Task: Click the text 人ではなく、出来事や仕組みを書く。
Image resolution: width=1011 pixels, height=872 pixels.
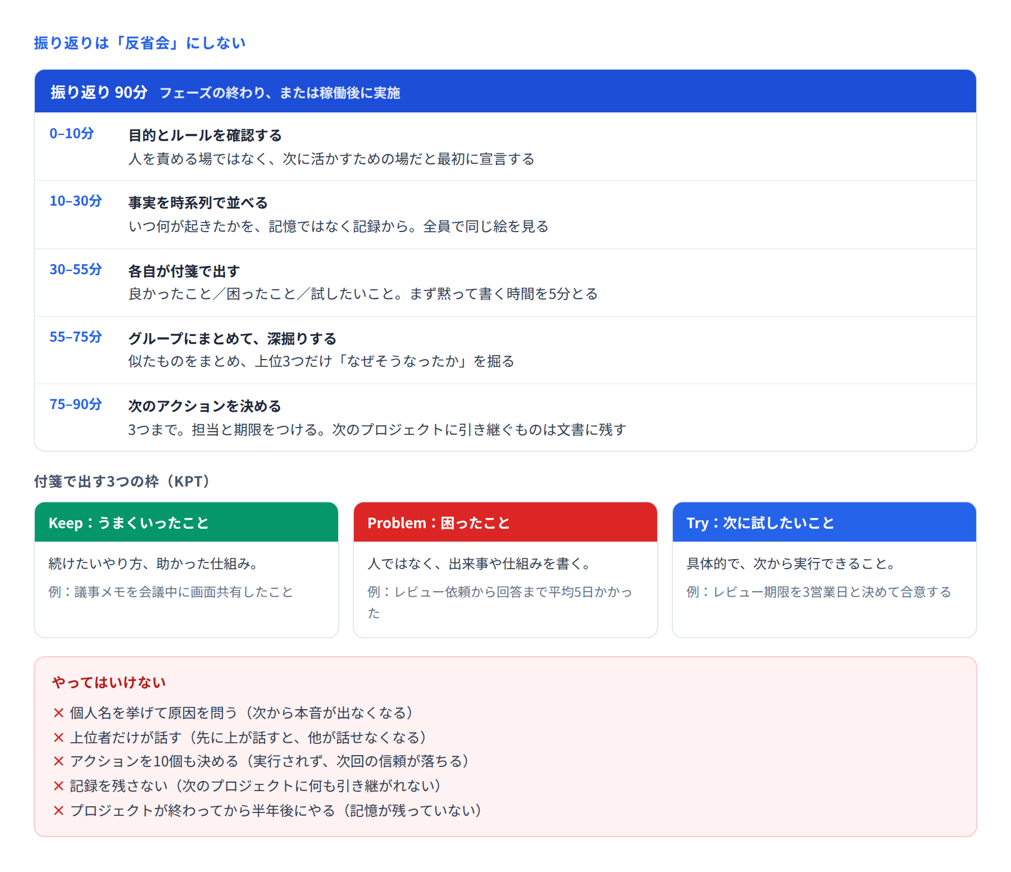Action: (x=479, y=564)
